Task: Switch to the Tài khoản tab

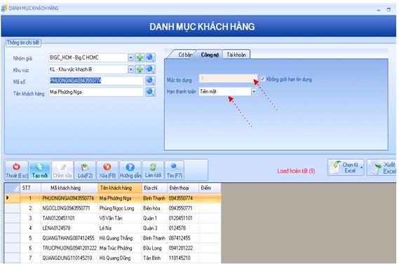Action: (x=236, y=55)
